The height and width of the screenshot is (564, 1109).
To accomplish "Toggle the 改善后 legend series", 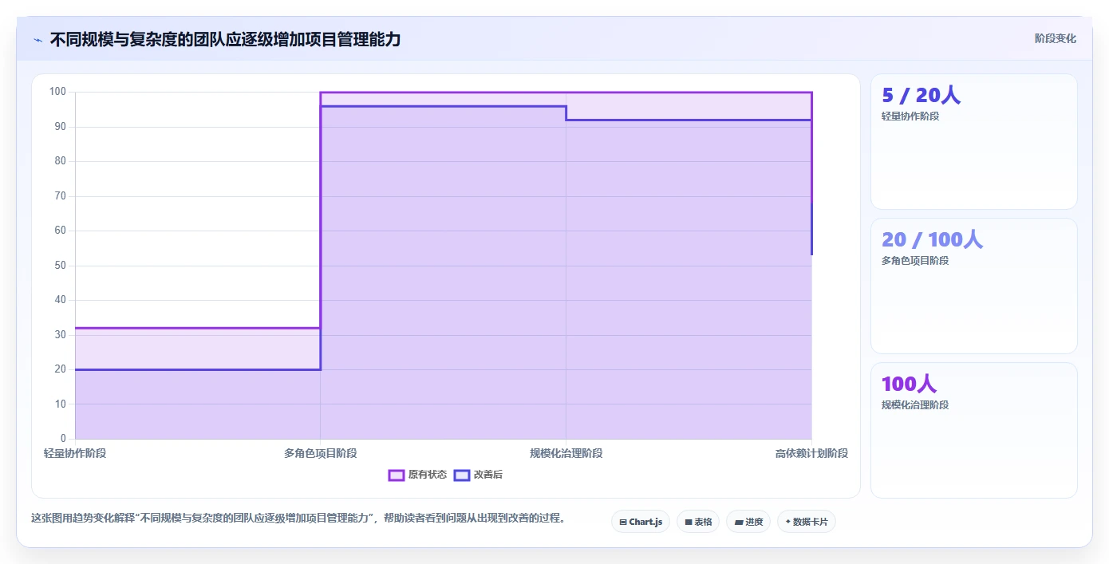I will [x=478, y=475].
